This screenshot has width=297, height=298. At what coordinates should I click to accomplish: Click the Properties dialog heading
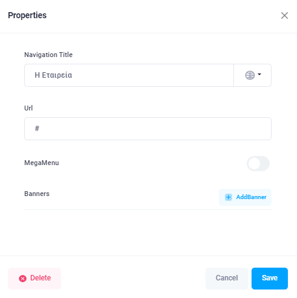(x=27, y=15)
